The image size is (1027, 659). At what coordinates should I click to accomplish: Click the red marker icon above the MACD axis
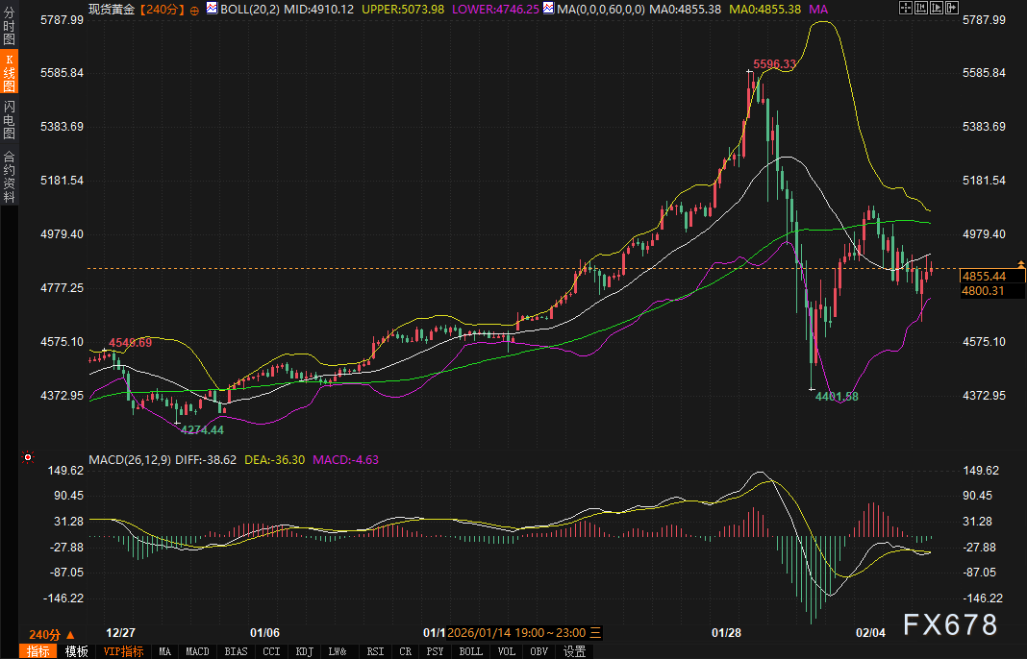28,458
